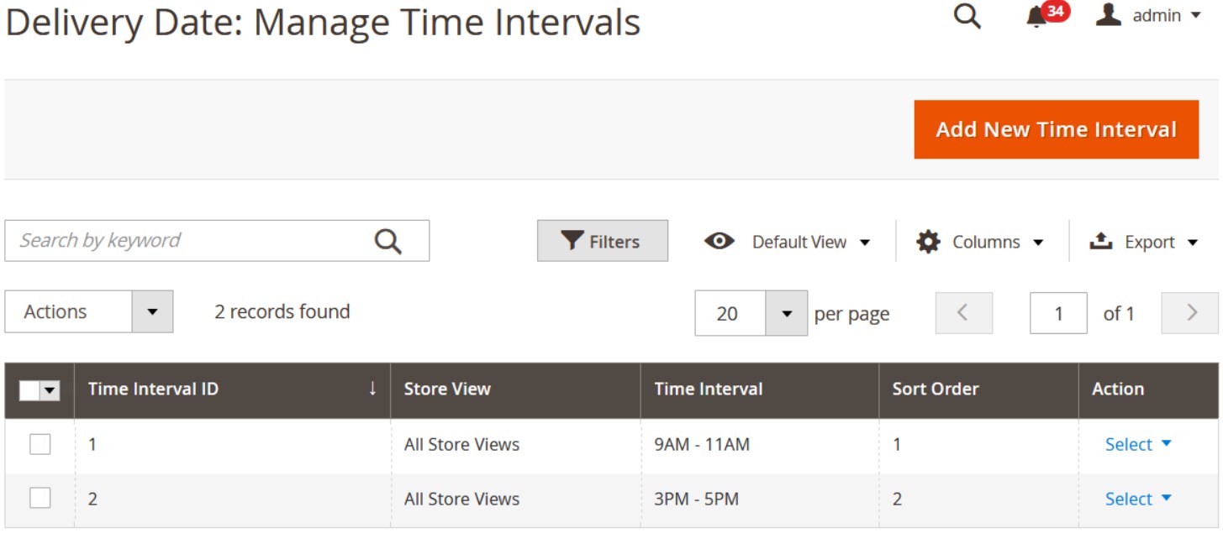Check the checkbox for Time Interval 2
The width and height of the screenshot is (1223, 533).
(x=40, y=499)
